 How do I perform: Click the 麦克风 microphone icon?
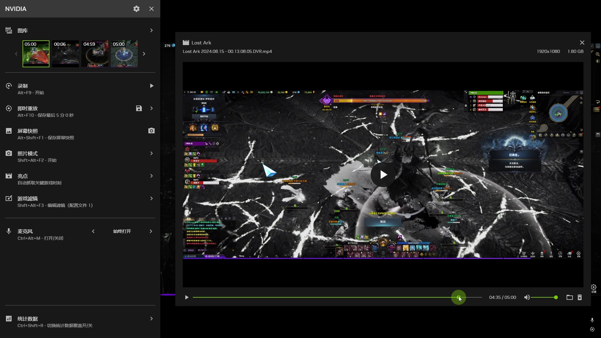pyautogui.click(x=9, y=231)
